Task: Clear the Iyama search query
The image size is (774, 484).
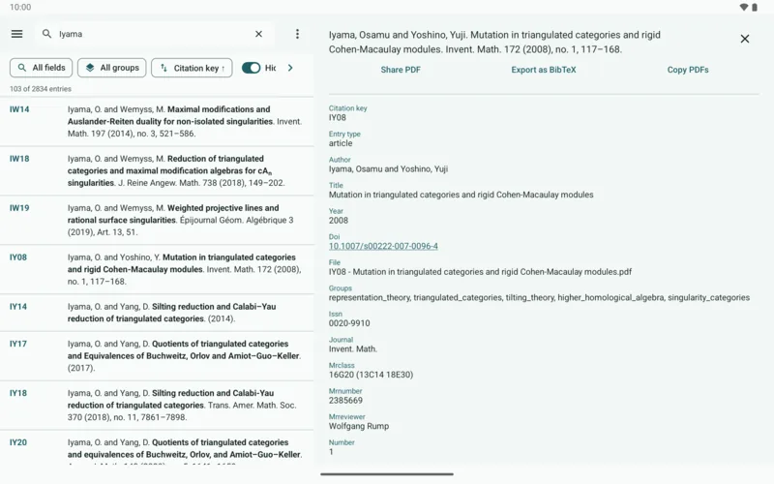Action: pyautogui.click(x=258, y=34)
